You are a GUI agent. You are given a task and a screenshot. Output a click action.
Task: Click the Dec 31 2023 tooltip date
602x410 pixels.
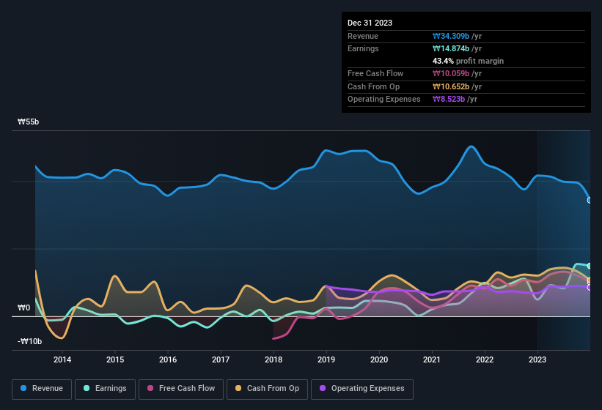pyautogui.click(x=370, y=23)
